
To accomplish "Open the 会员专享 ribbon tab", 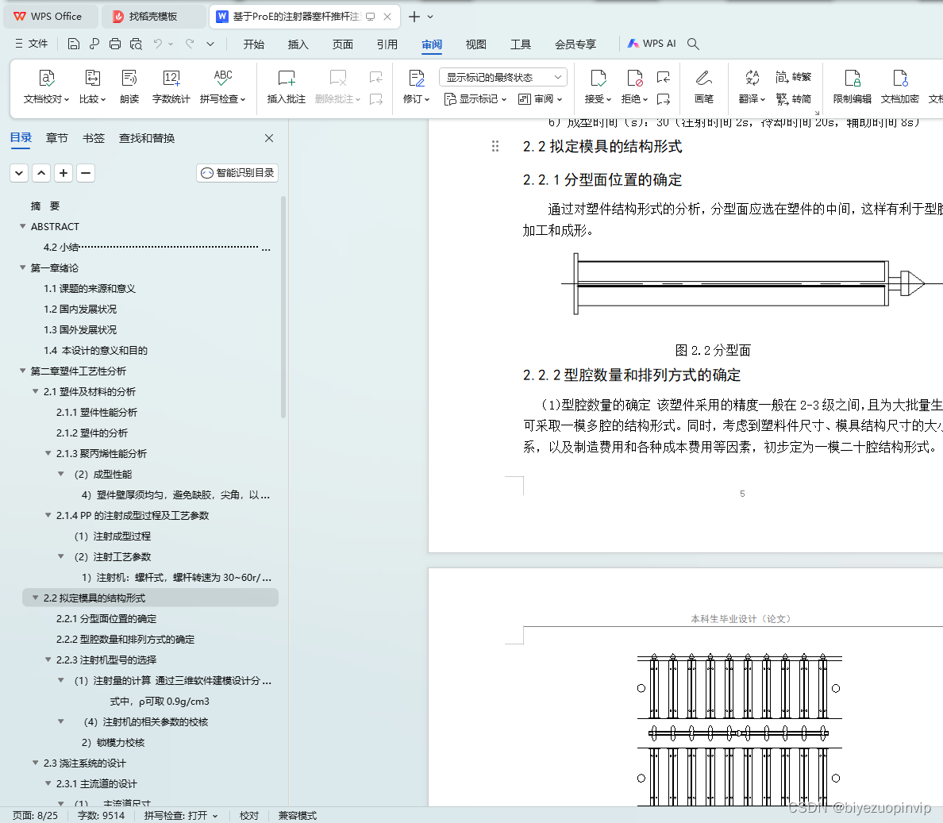I will (575, 44).
